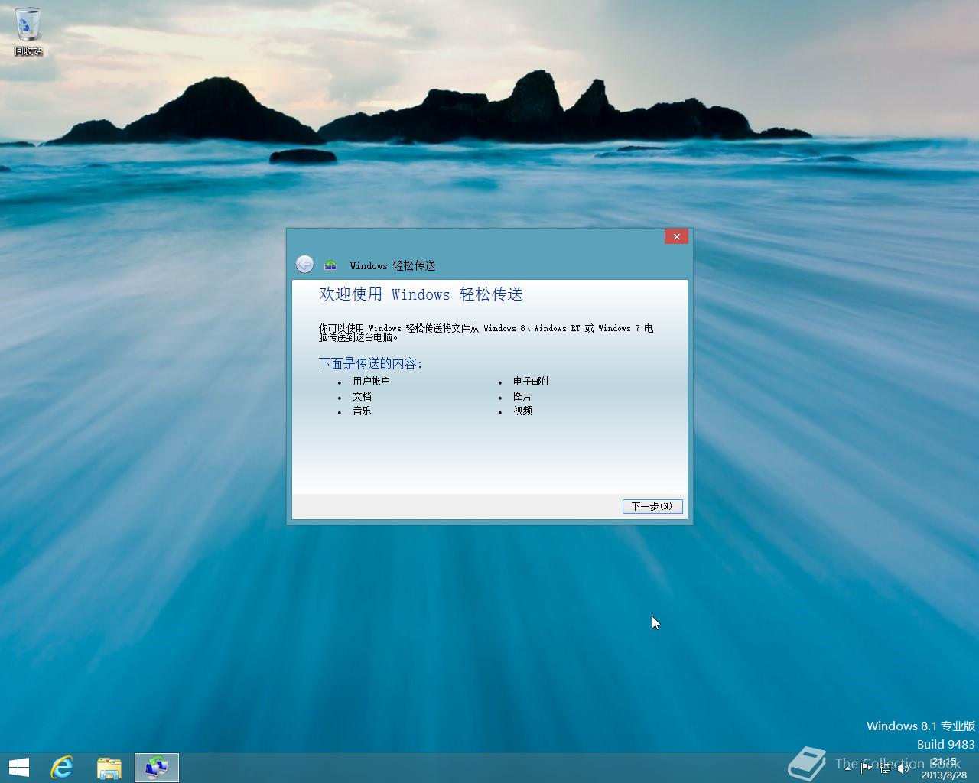The image size is (979, 783).
Task: Open File Explorer from taskbar
Action: (109, 767)
